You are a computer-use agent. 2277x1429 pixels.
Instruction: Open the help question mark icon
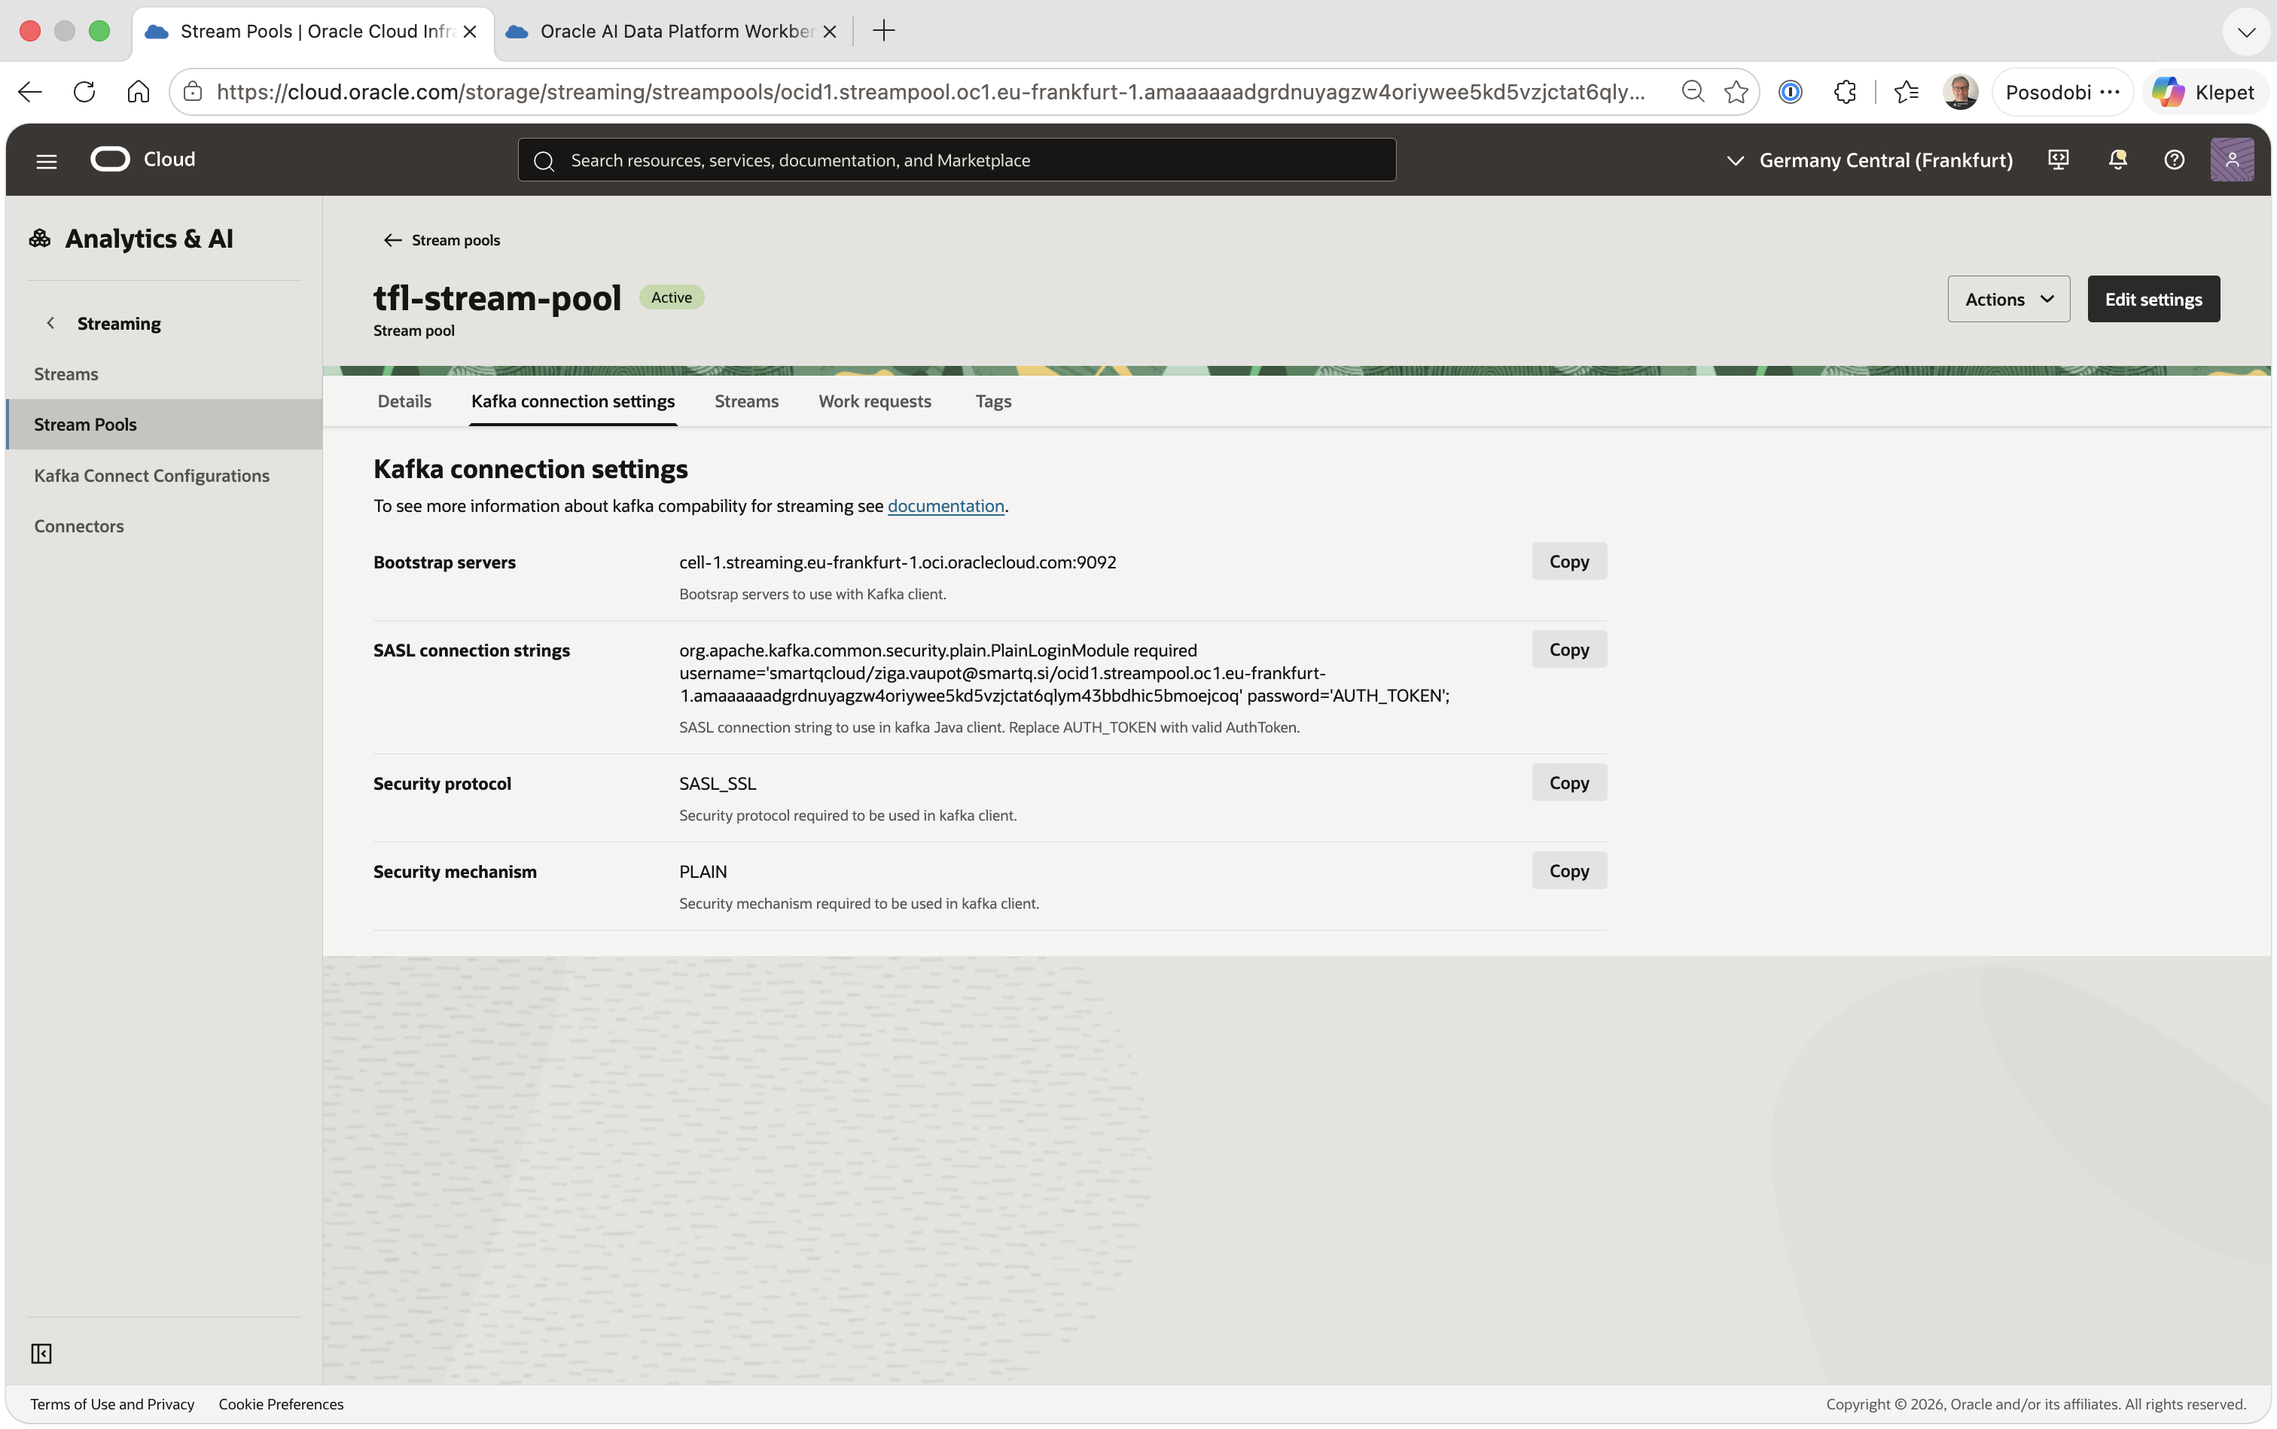2174,160
